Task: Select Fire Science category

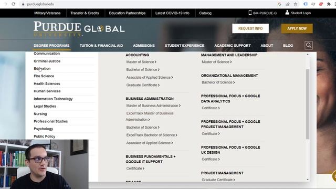Action: pyautogui.click(x=44, y=76)
